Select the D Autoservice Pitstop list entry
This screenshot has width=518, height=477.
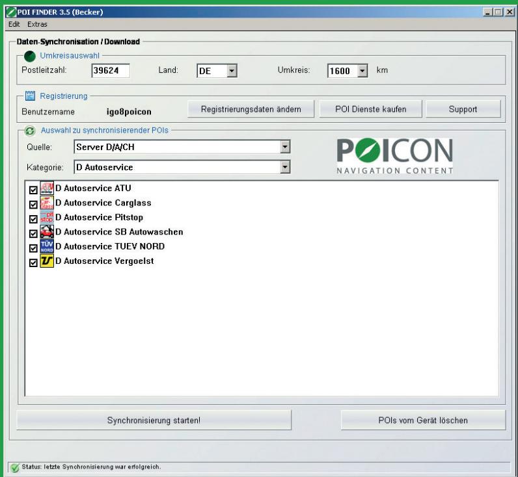point(99,217)
